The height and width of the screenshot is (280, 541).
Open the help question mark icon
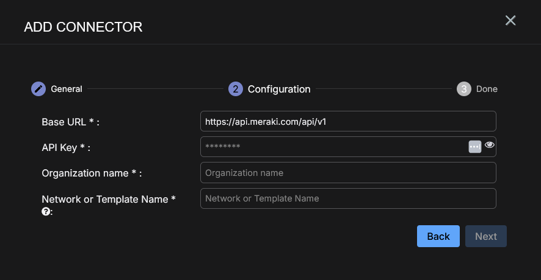[x=45, y=212]
